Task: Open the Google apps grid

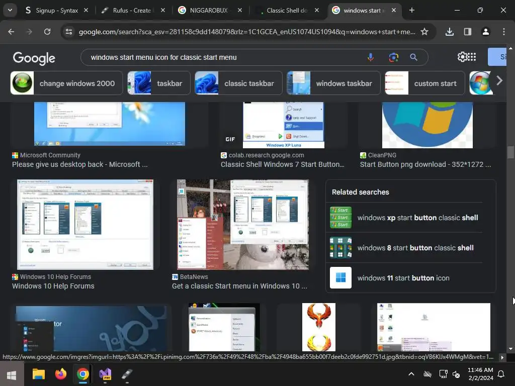Action: click(x=472, y=57)
